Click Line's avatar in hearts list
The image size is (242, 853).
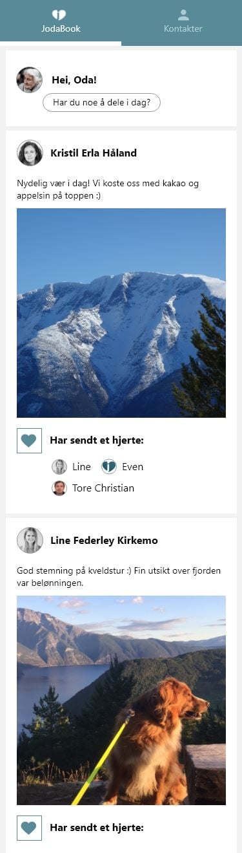tap(59, 467)
